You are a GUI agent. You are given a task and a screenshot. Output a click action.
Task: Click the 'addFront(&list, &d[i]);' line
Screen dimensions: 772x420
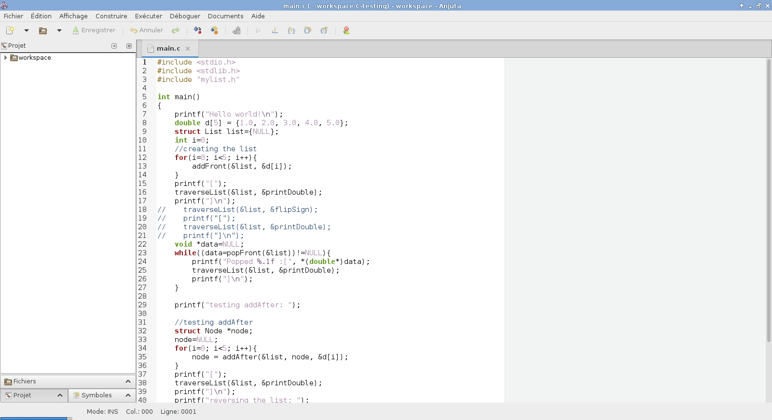pyautogui.click(x=242, y=166)
